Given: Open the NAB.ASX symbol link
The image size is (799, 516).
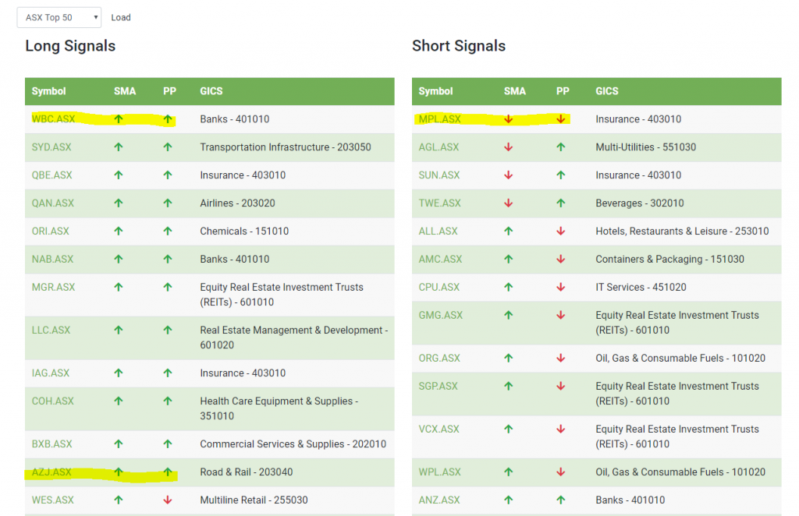Looking at the screenshot, I should [x=52, y=259].
